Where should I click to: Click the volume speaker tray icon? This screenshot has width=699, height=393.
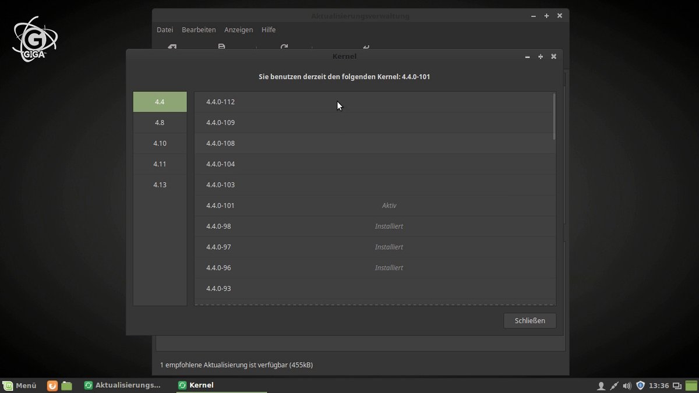pos(627,385)
